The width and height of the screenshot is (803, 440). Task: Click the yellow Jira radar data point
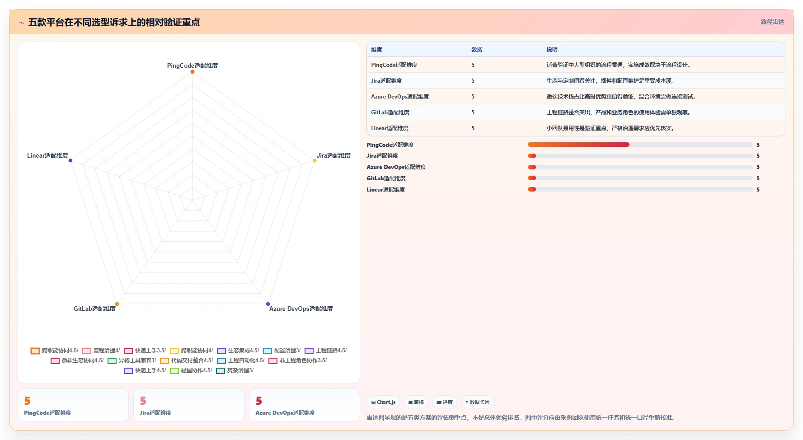pos(315,160)
